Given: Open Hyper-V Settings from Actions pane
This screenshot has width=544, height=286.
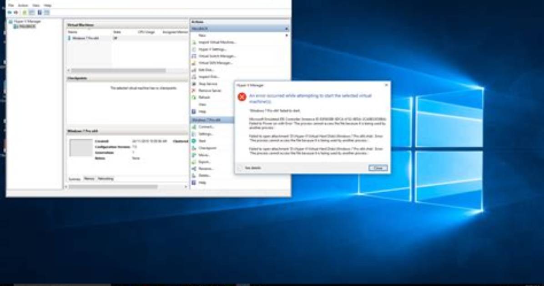Looking at the screenshot, I should tap(212, 49).
